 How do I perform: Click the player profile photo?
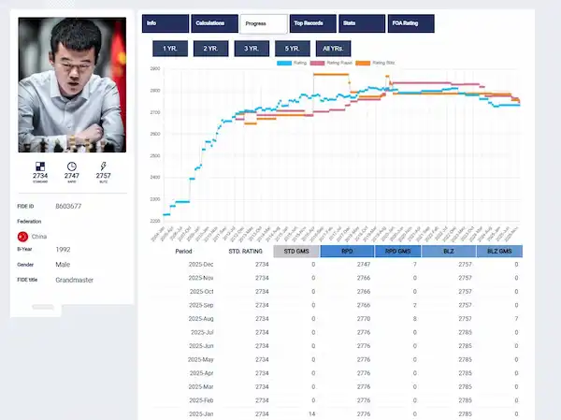[72, 85]
